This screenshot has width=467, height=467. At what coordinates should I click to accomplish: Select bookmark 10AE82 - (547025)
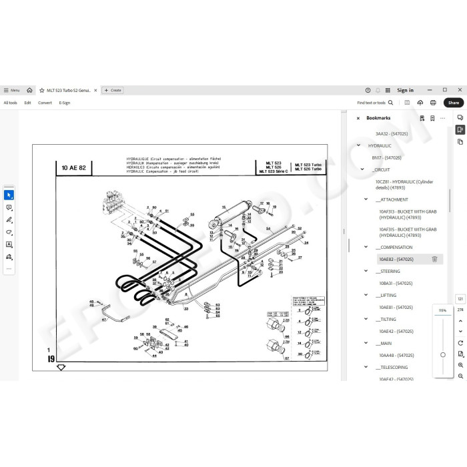[396, 260]
